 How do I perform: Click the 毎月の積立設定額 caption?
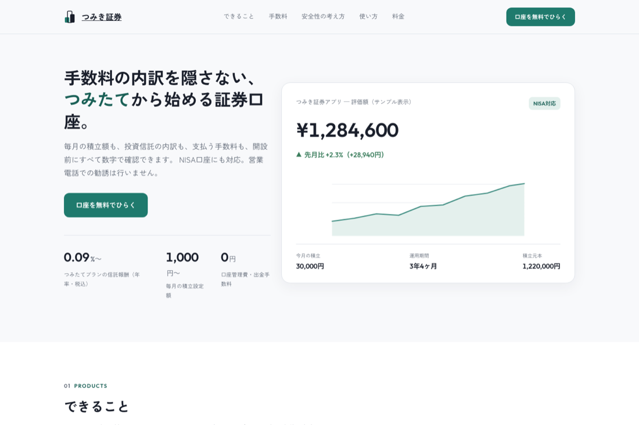(185, 290)
